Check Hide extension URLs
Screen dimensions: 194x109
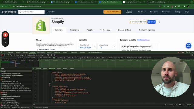(x=38, y=58)
